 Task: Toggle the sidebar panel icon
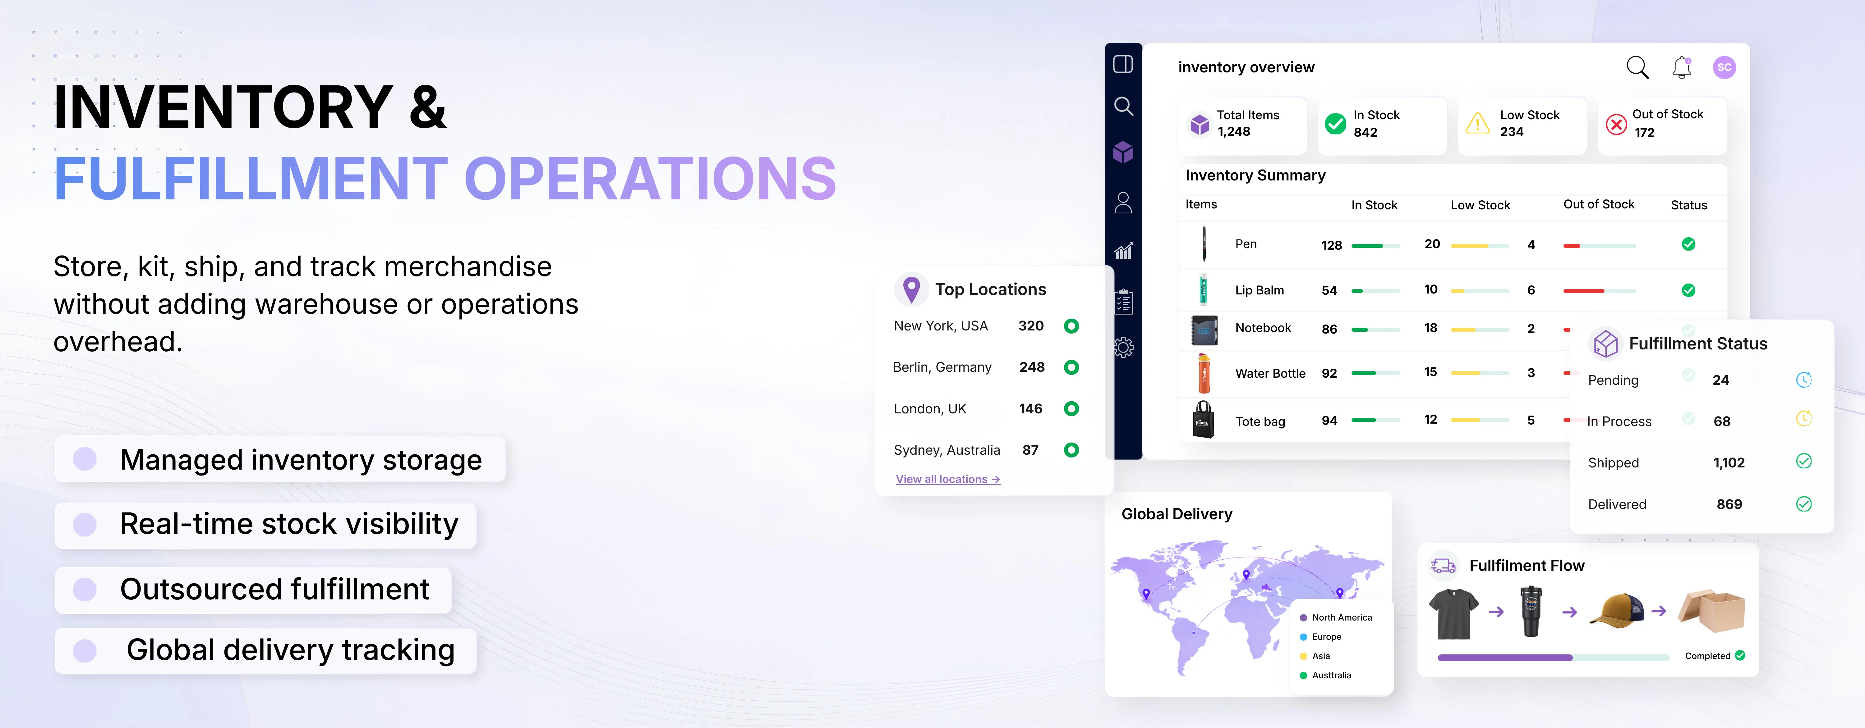pyautogui.click(x=1123, y=64)
